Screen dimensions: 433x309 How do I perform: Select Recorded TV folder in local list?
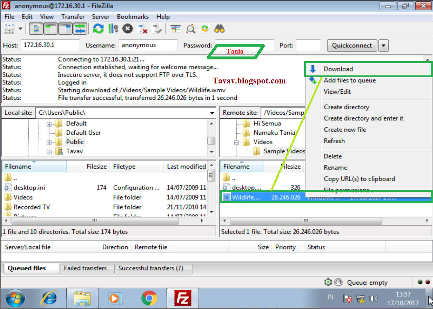[x=32, y=207]
